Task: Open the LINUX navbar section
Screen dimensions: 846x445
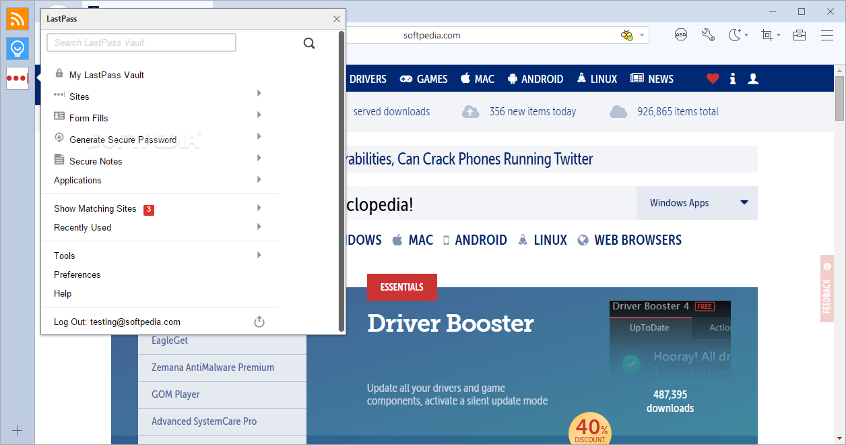Action: click(x=597, y=79)
